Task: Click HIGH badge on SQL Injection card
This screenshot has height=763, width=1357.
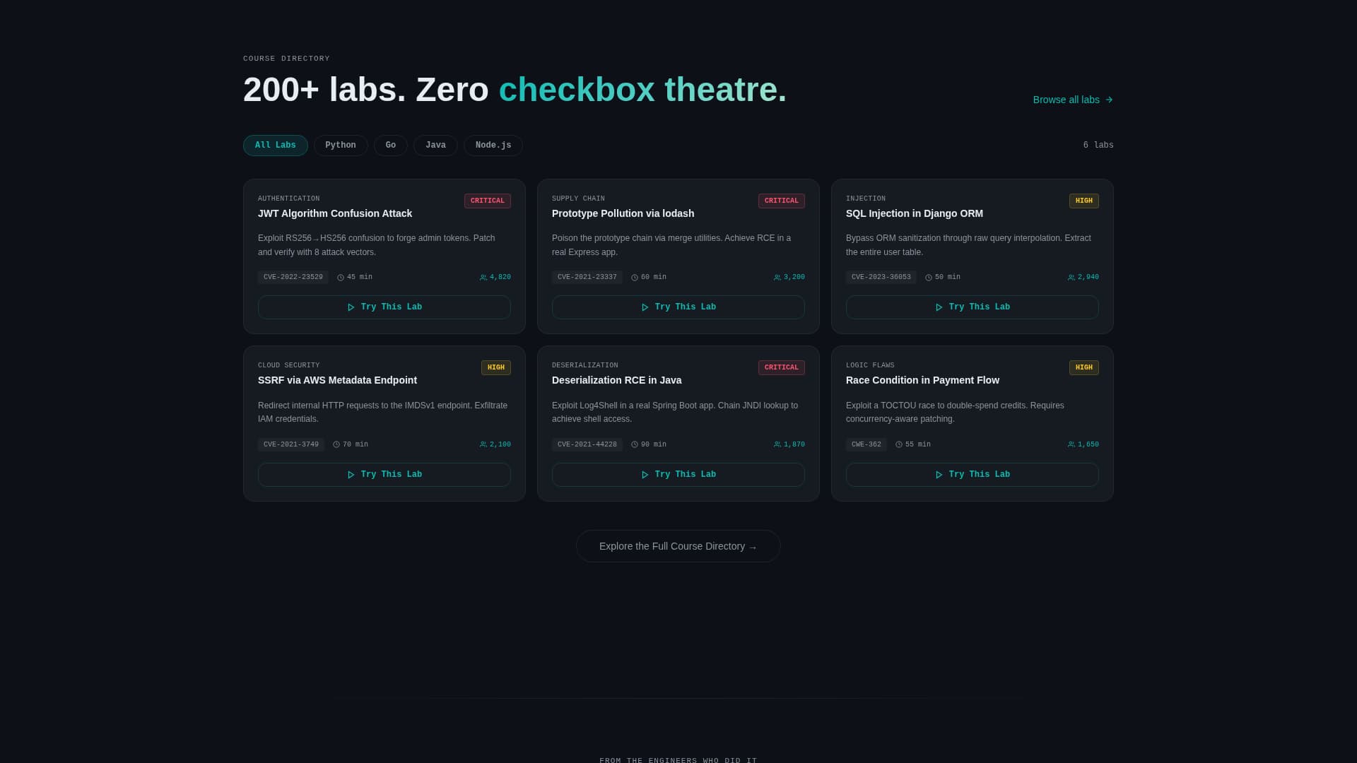Action: pyautogui.click(x=1084, y=201)
